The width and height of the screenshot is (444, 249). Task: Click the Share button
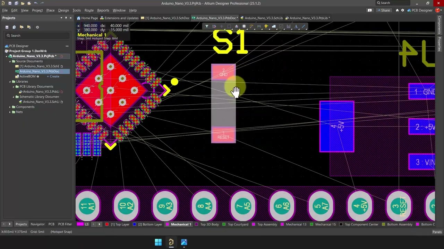click(383, 10)
